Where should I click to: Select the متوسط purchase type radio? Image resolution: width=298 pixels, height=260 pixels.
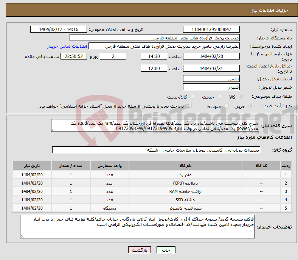click(x=226, y=105)
